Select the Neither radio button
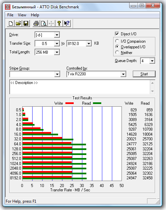166x210 pixels. tap(117, 52)
